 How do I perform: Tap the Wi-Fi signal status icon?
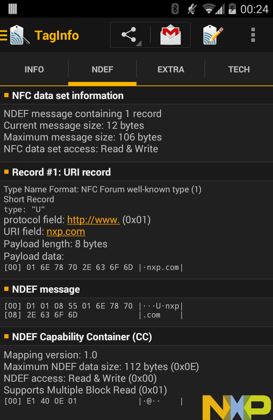(x=208, y=9)
